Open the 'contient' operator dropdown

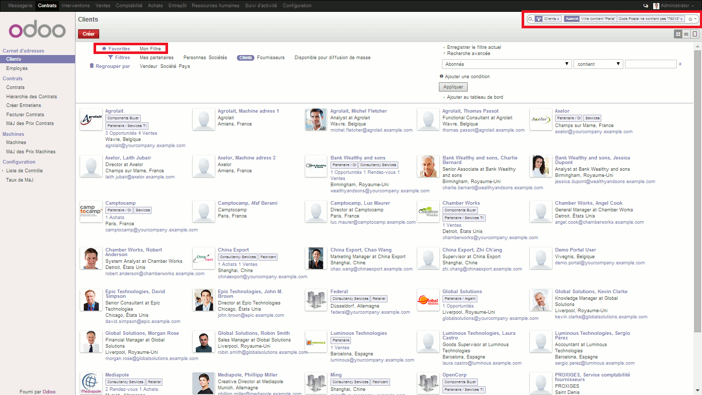pos(599,64)
